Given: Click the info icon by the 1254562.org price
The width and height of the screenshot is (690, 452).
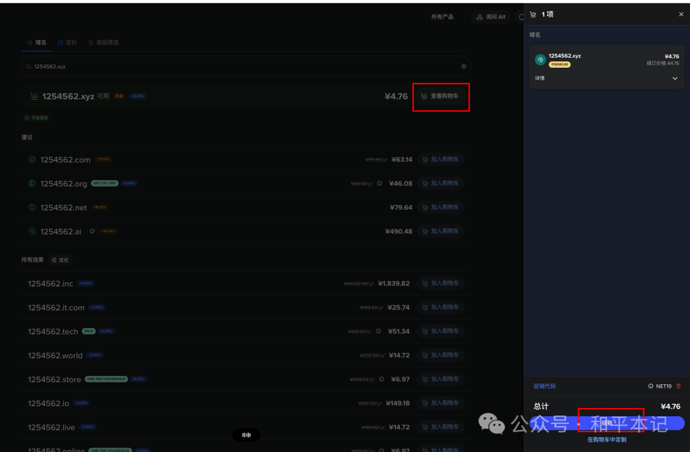Looking at the screenshot, I should click(x=379, y=183).
